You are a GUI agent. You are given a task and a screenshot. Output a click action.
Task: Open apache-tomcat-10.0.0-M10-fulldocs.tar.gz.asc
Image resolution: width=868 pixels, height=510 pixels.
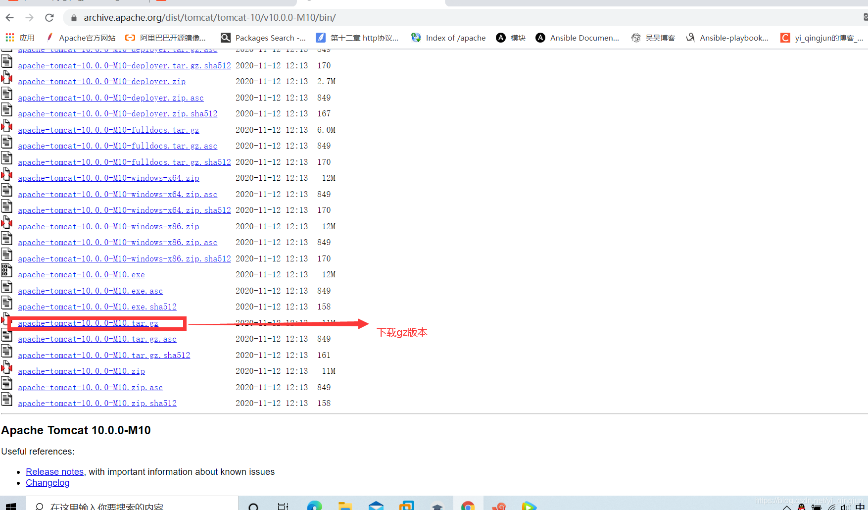[x=117, y=146]
